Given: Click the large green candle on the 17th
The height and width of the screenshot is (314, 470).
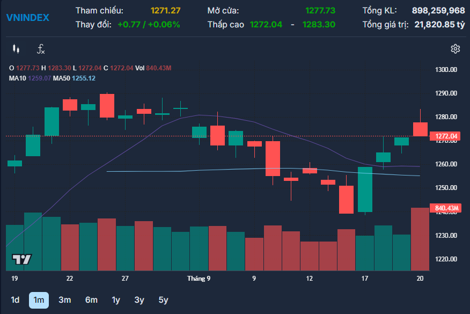Looking at the screenshot, I should (365, 189).
